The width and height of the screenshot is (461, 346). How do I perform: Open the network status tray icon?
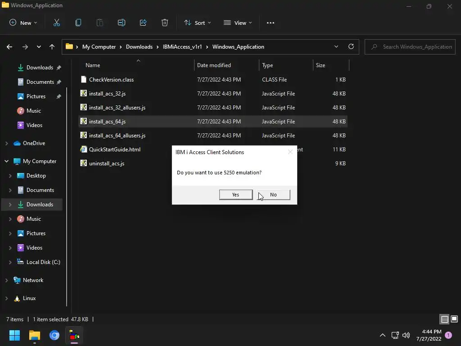click(395, 335)
